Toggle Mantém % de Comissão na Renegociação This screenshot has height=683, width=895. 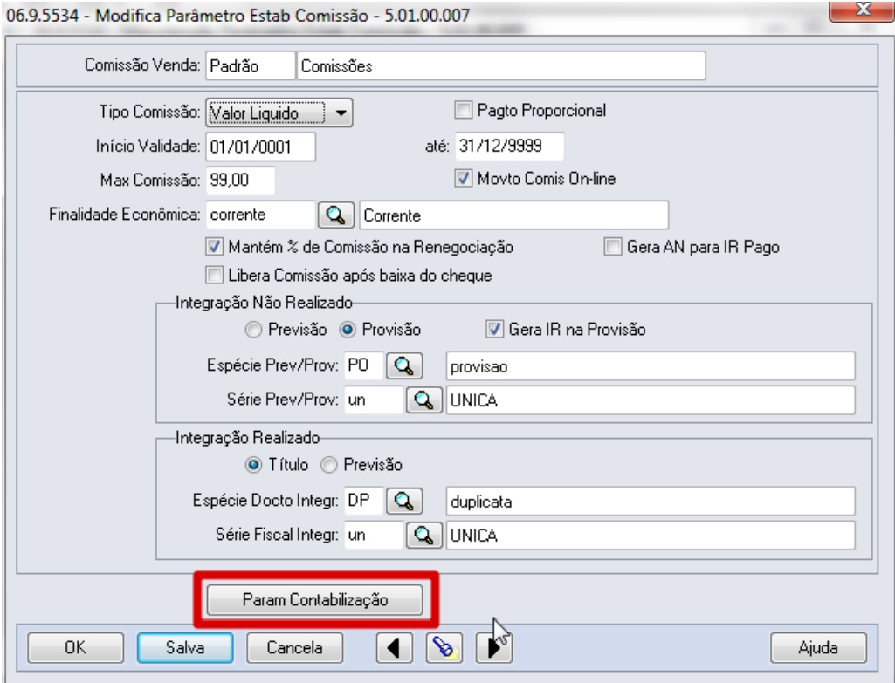coord(214,247)
